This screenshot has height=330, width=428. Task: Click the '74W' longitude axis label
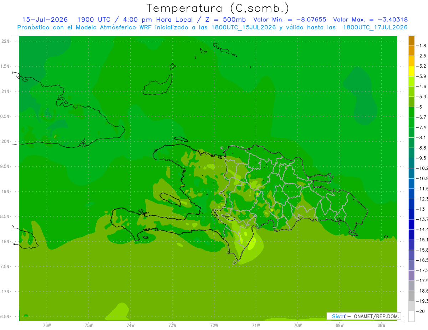[131, 325]
